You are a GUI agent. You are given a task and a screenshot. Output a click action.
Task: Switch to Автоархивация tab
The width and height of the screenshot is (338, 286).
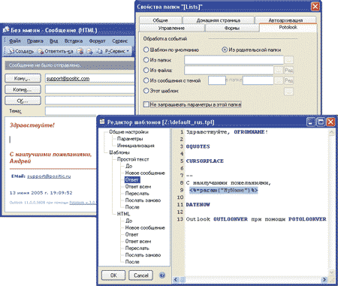(x=285, y=20)
